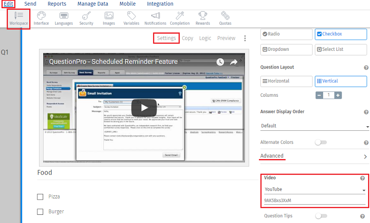
Task: Open the Workspace toolbar icon
Action: [x=18, y=18]
